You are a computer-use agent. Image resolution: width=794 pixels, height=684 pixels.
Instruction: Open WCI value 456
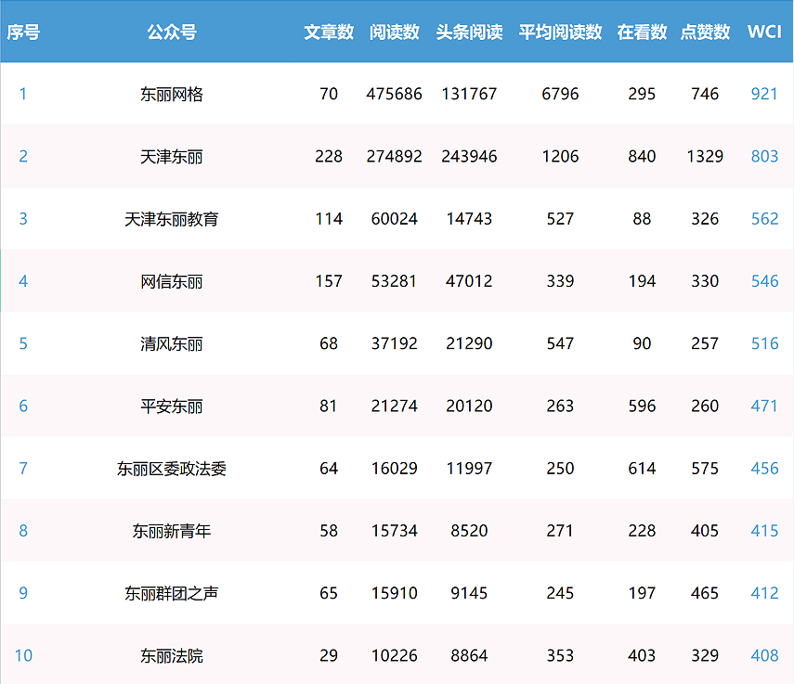tap(764, 468)
